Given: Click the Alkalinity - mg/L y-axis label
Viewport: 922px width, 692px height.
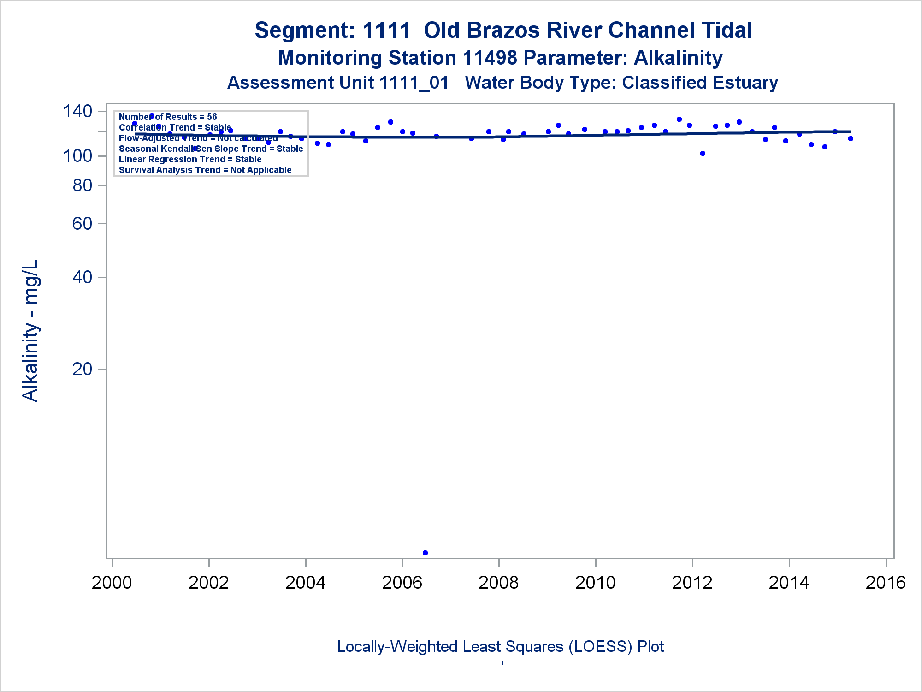Looking at the screenshot, I should [30, 330].
